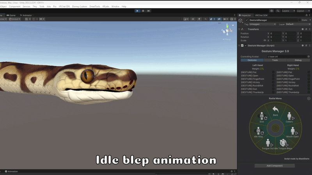Screen dimensions: 312x175
Task: Click the Step forward button
Action: tap(149, 11)
